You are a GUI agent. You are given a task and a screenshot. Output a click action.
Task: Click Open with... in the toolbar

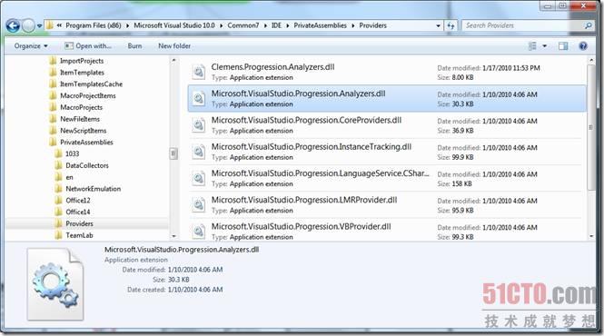coord(88,45)
